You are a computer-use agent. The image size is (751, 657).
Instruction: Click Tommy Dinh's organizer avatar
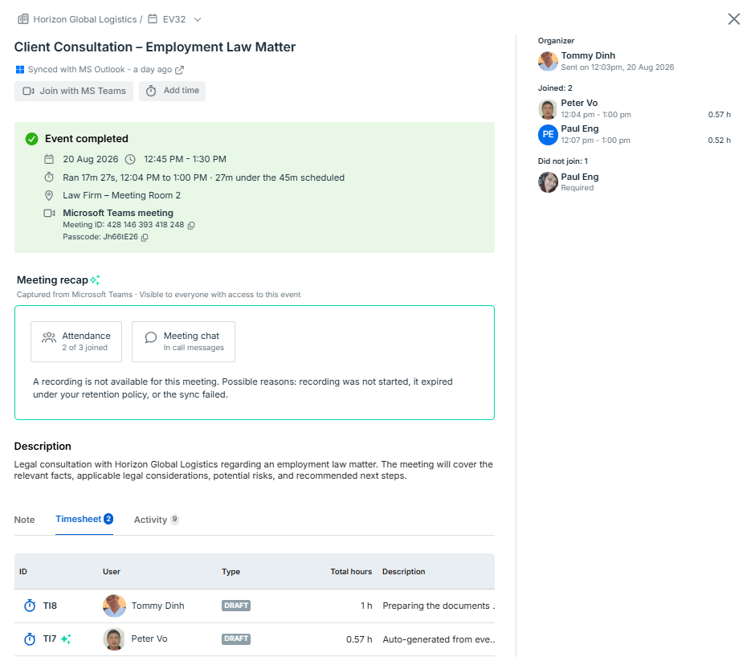point(548,61)
